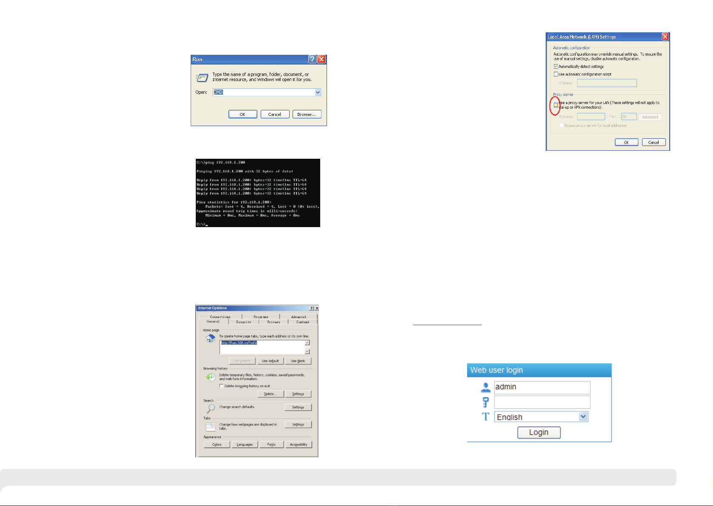Click the Run dialog program icon
This screenshot has height=506, width=713.
coord(202,78)
